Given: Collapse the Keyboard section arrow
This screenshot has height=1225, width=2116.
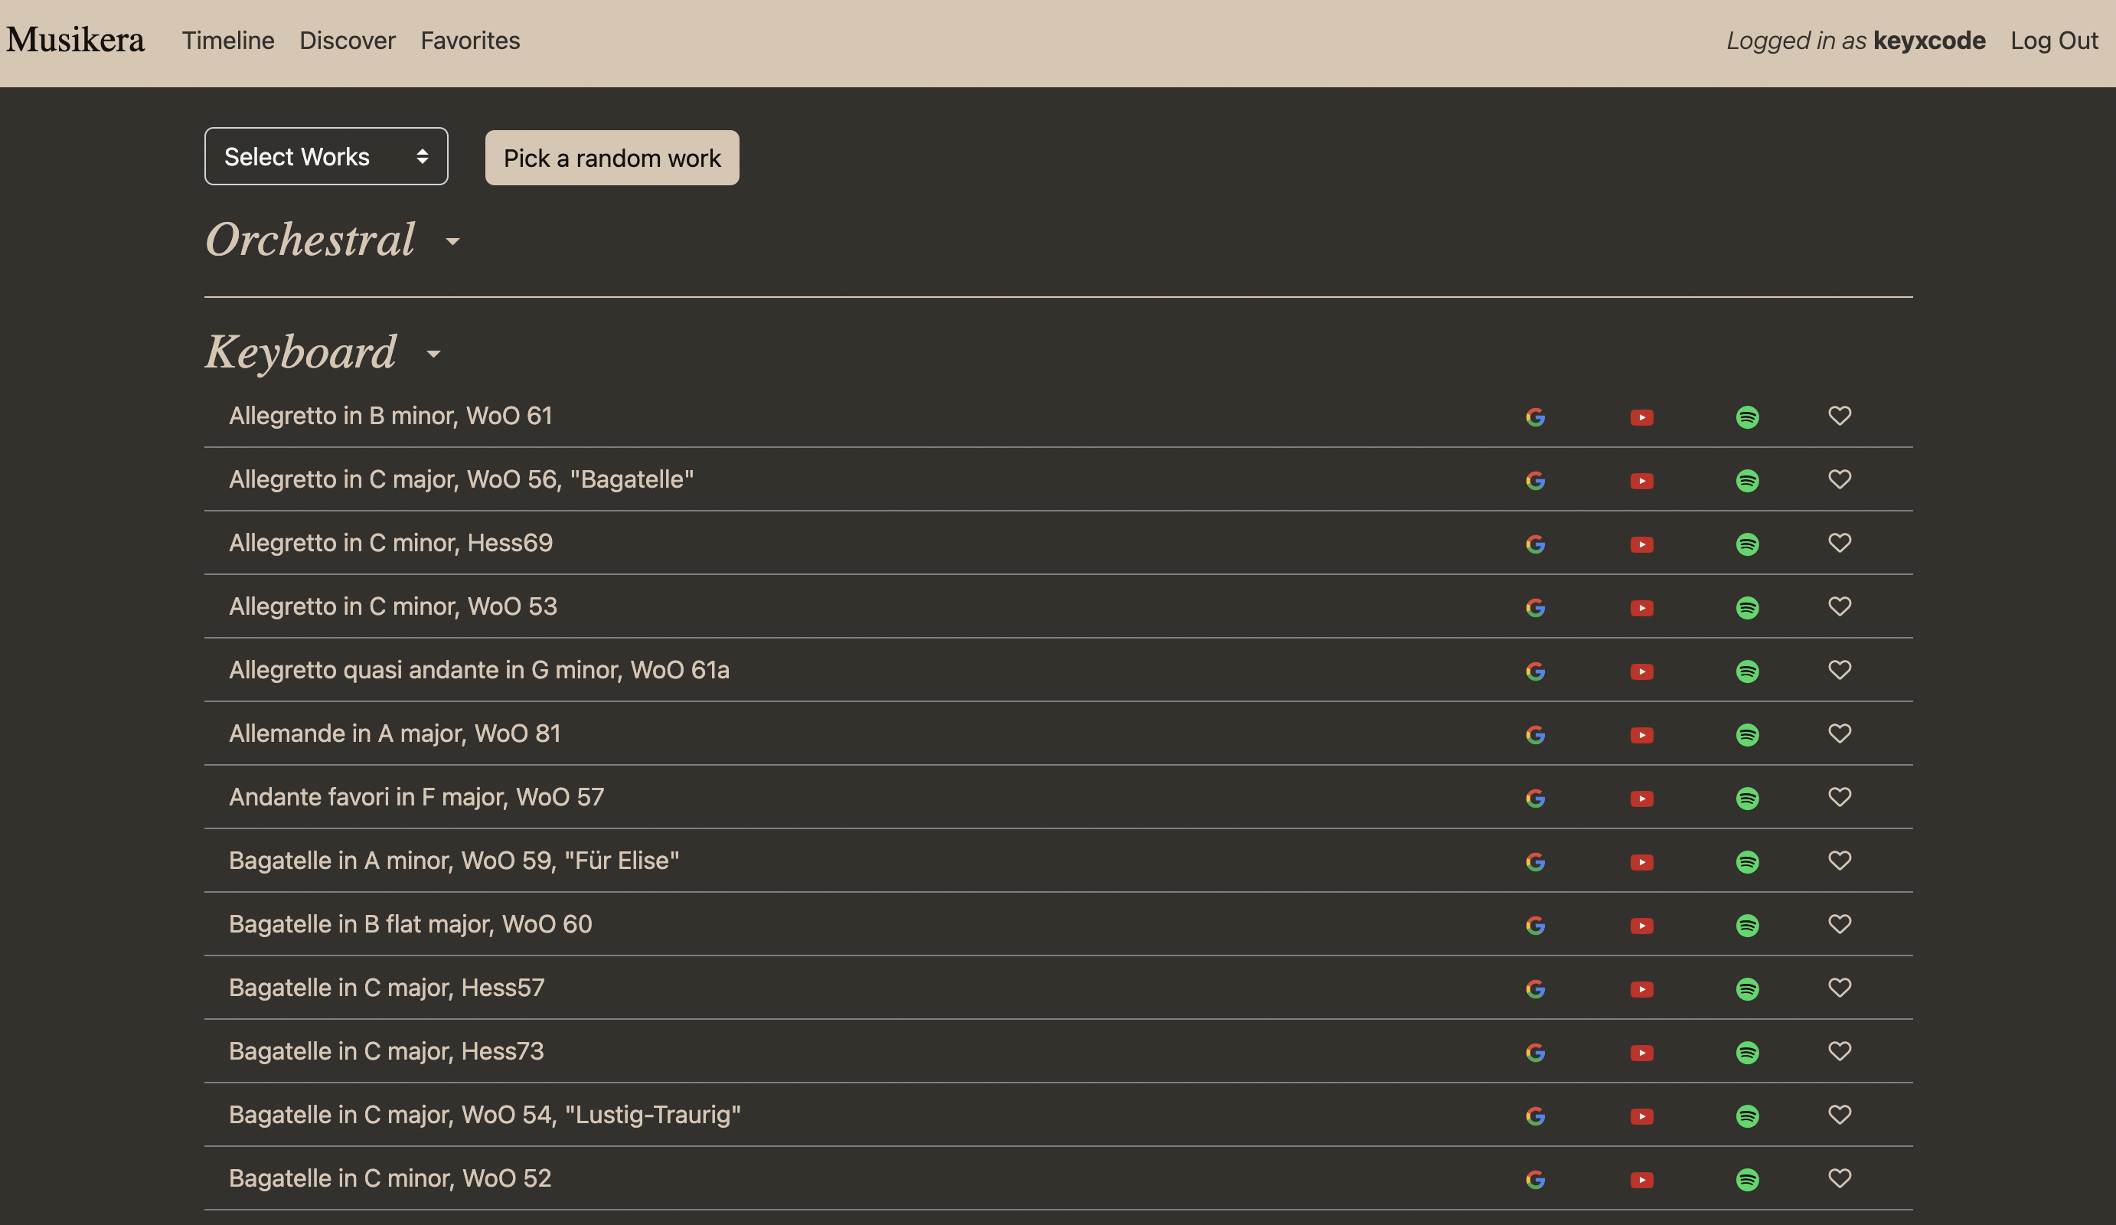Looking at the screenshot, I should coord(433,354).
